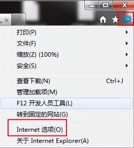Viewport: 134px width, 148px height.
Task: Open the blank new tab button
Action: click(x=19, y=20)
